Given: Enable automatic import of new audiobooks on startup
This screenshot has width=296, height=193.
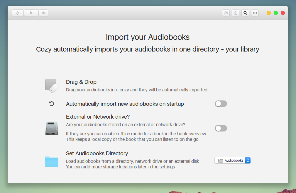Looking at the screenshot, I should [x=221, y=104].
